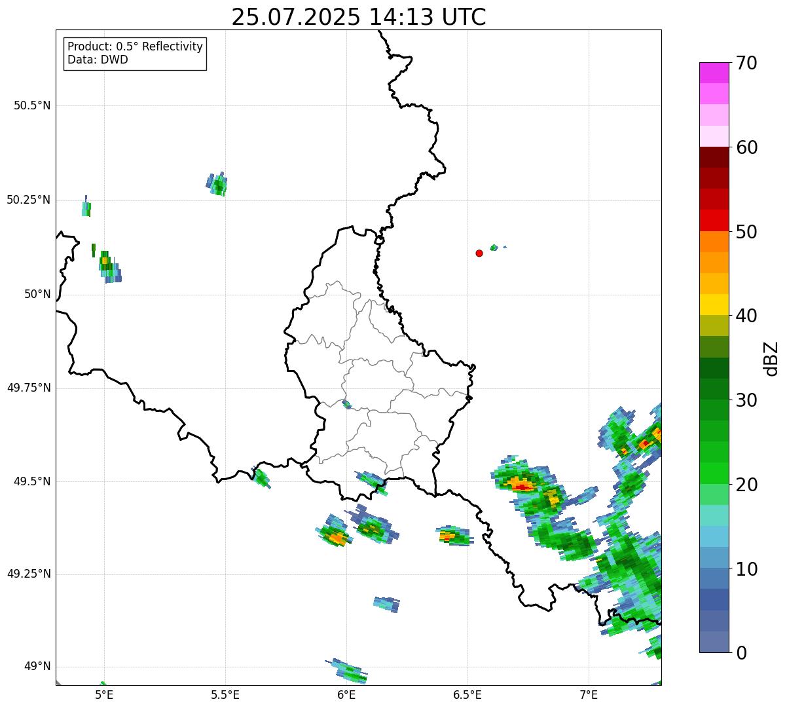Screen dimensions: 787x708
Task: Click the 50°N latitude label
Action: (x=37, y=294)
